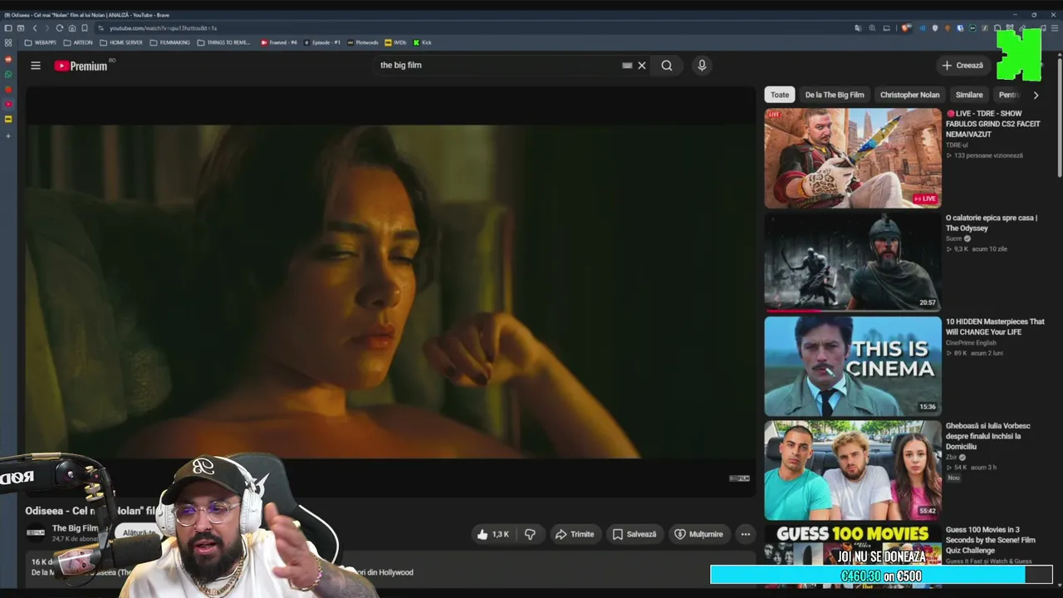Open the Episode - #1 bookmark
Image resolution: width=1063 pixels, height=598 pixels.
(x=322, y=42)
